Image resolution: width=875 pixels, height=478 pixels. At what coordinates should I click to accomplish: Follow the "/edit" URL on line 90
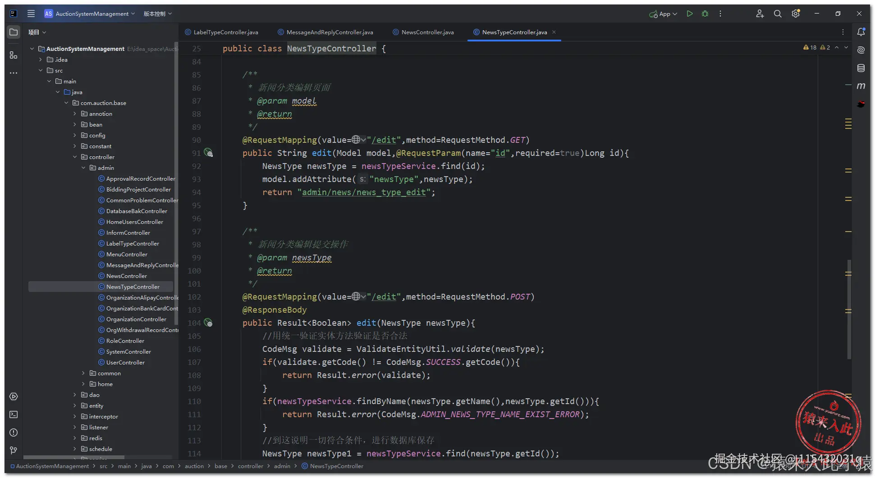click(x=384, y=140)
